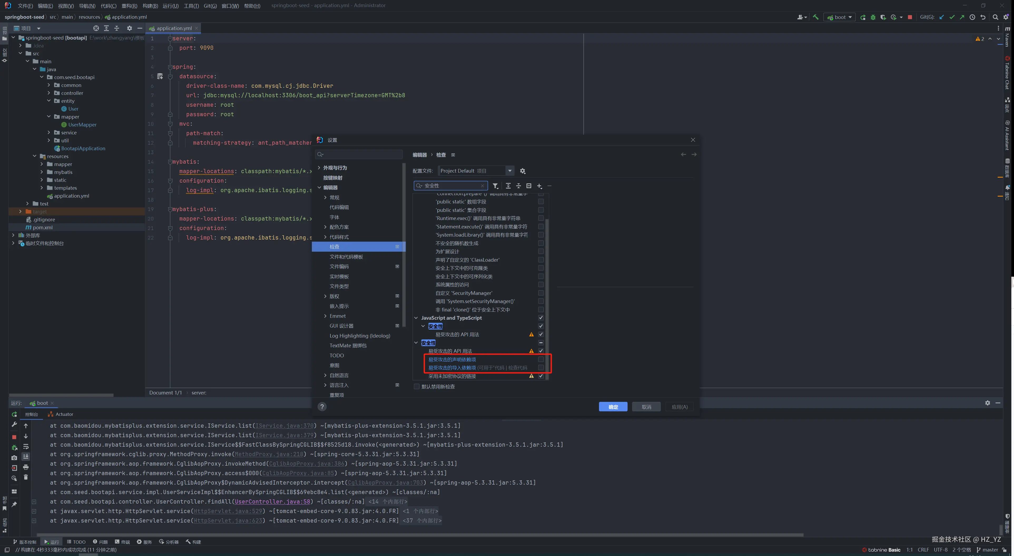Click the help question mark icon in settings
The width and height of the screenshot is (1014, 556).
322,407
